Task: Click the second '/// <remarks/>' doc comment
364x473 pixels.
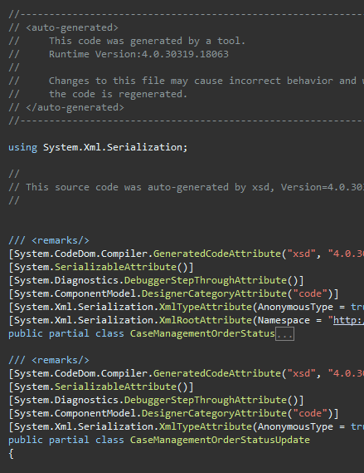Action: pos(49,360)
